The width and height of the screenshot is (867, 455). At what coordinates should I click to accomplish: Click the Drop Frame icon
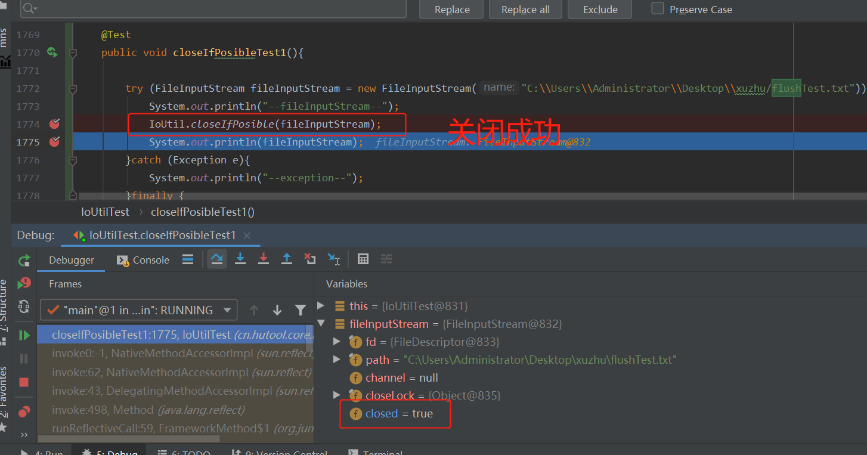coord(310,259)
